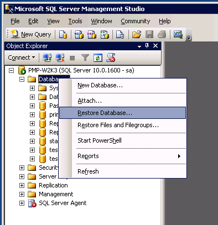The width and height of the screenshot is (218, 225).
Task: Click the Analysis Services MDX Query icon
Action: (79, 34)
